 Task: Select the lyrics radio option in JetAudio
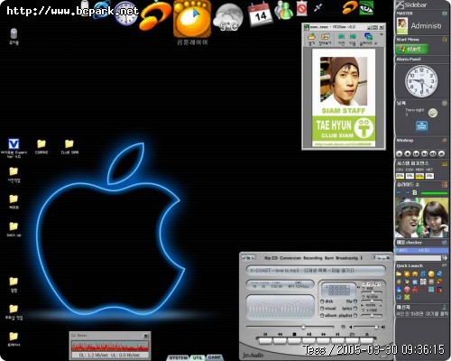point(355,309)
